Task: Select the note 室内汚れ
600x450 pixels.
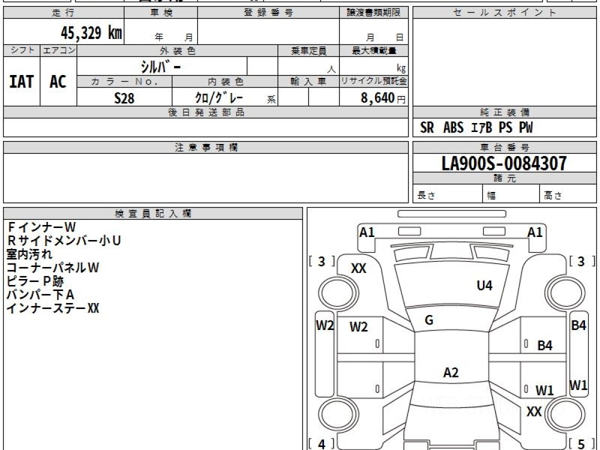Action: 29,254
